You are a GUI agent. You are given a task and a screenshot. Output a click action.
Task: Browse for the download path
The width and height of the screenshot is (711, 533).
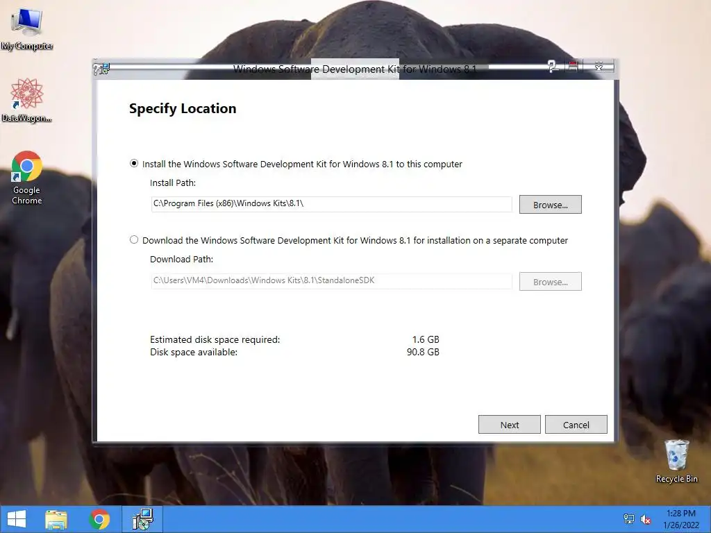point(550,282)
